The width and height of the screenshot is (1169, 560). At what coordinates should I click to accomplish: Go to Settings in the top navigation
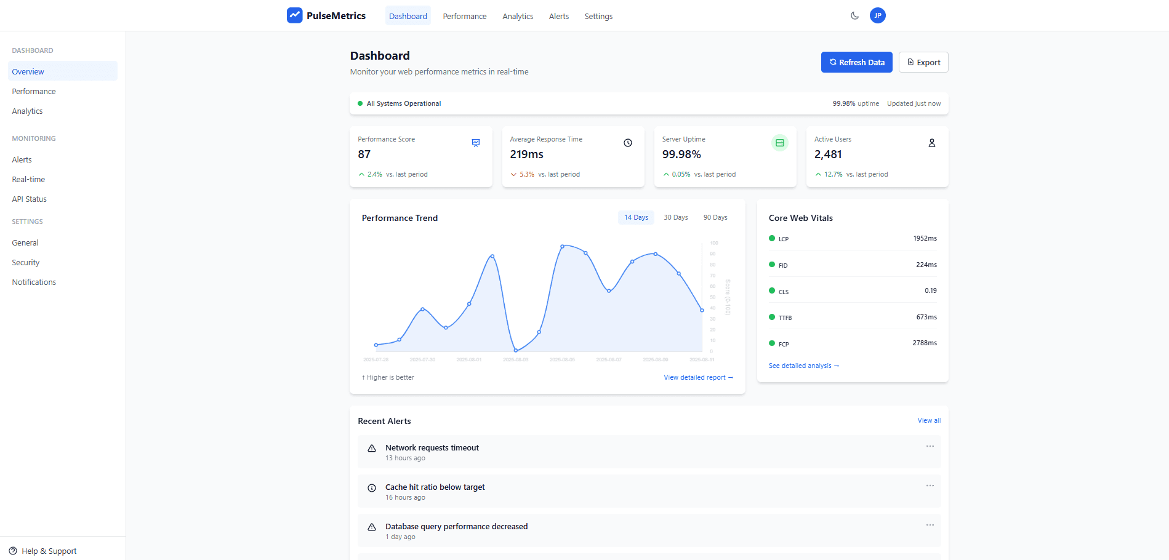pos(598,17)
